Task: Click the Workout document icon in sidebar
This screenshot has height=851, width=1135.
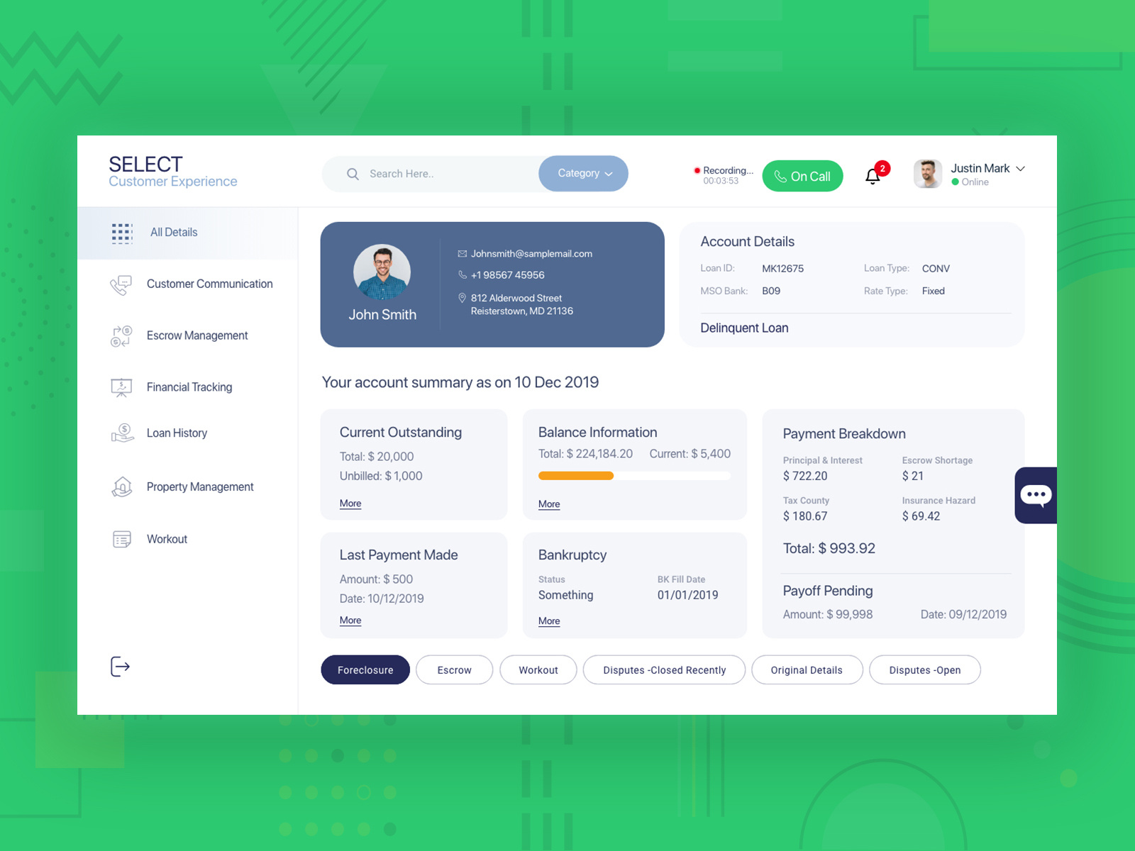Action: pos(121,539)
